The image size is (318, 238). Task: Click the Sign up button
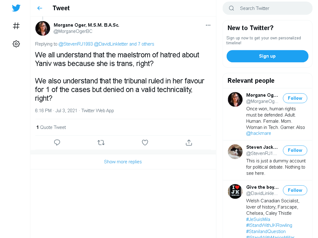click(x=267, y=56)
